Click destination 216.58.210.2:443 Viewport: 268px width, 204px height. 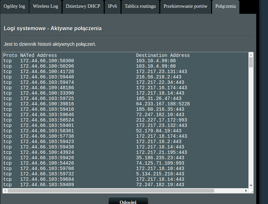click(x=159, y=77)
